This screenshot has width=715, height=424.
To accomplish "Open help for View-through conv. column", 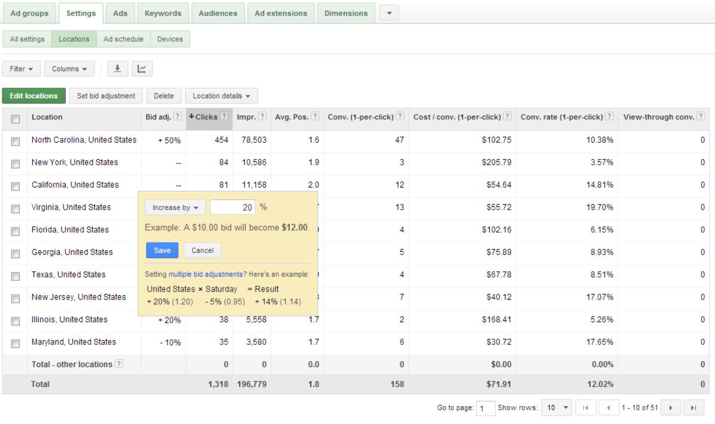I will click(701, 116).
